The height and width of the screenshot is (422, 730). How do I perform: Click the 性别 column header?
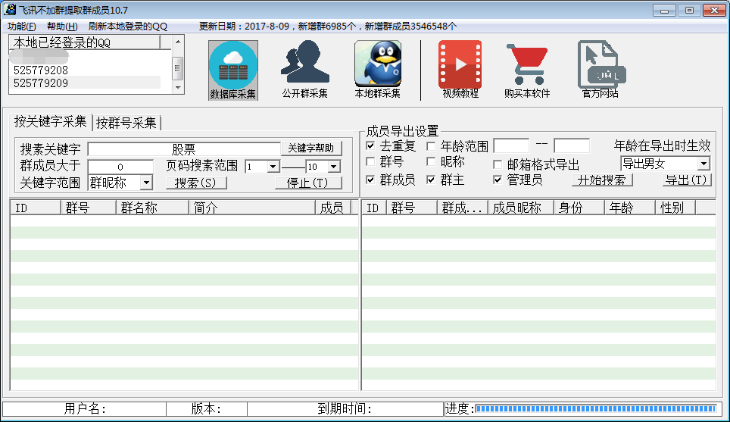pos(675,208)
